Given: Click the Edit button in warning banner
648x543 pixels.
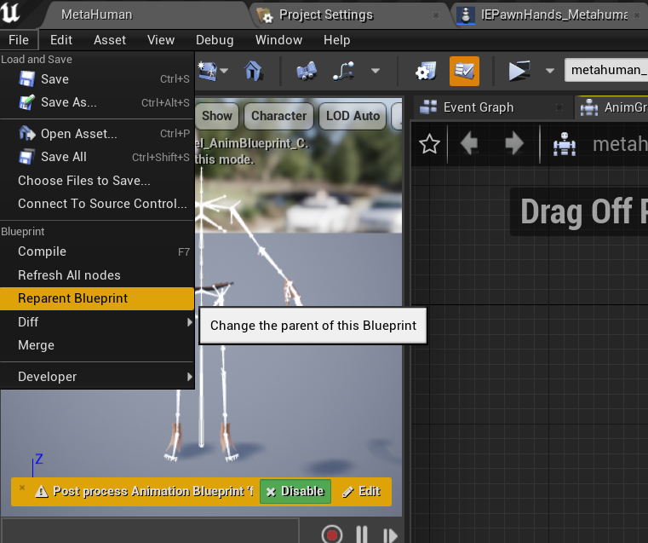Looking at the screenshot, I should (362, 491).
